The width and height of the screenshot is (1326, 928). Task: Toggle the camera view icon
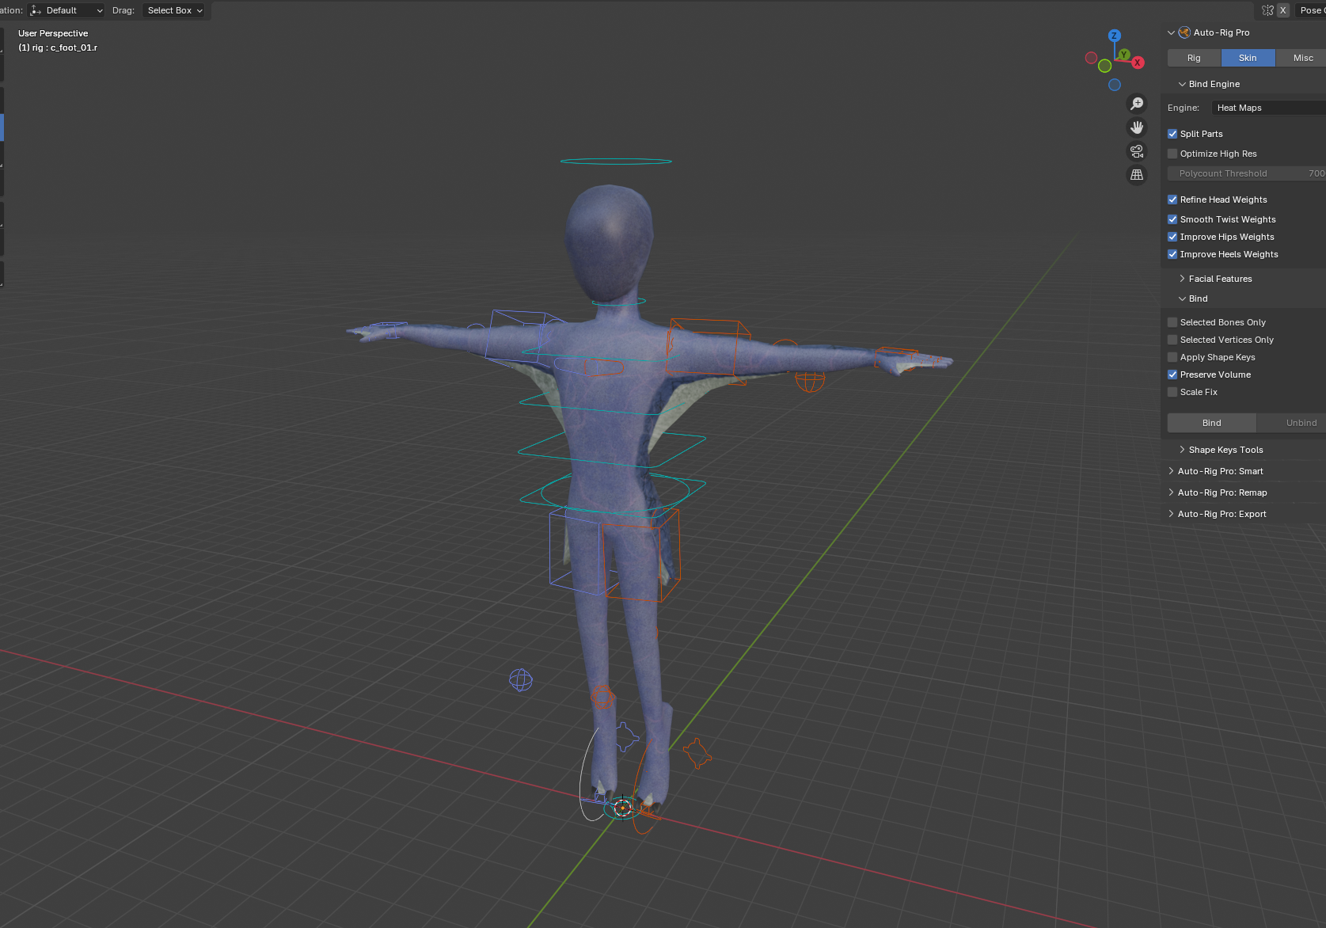tap(1137, 151)
